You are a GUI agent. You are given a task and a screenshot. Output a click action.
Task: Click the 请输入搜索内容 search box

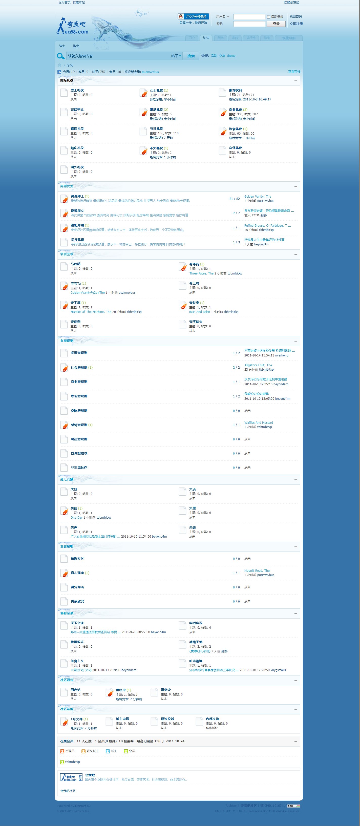(118, 56)
